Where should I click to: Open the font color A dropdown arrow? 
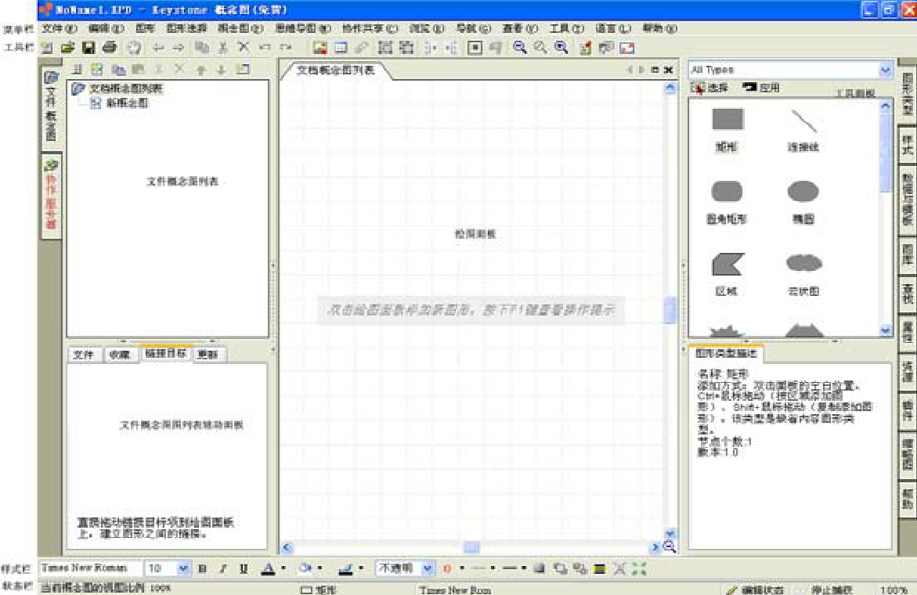283,568
